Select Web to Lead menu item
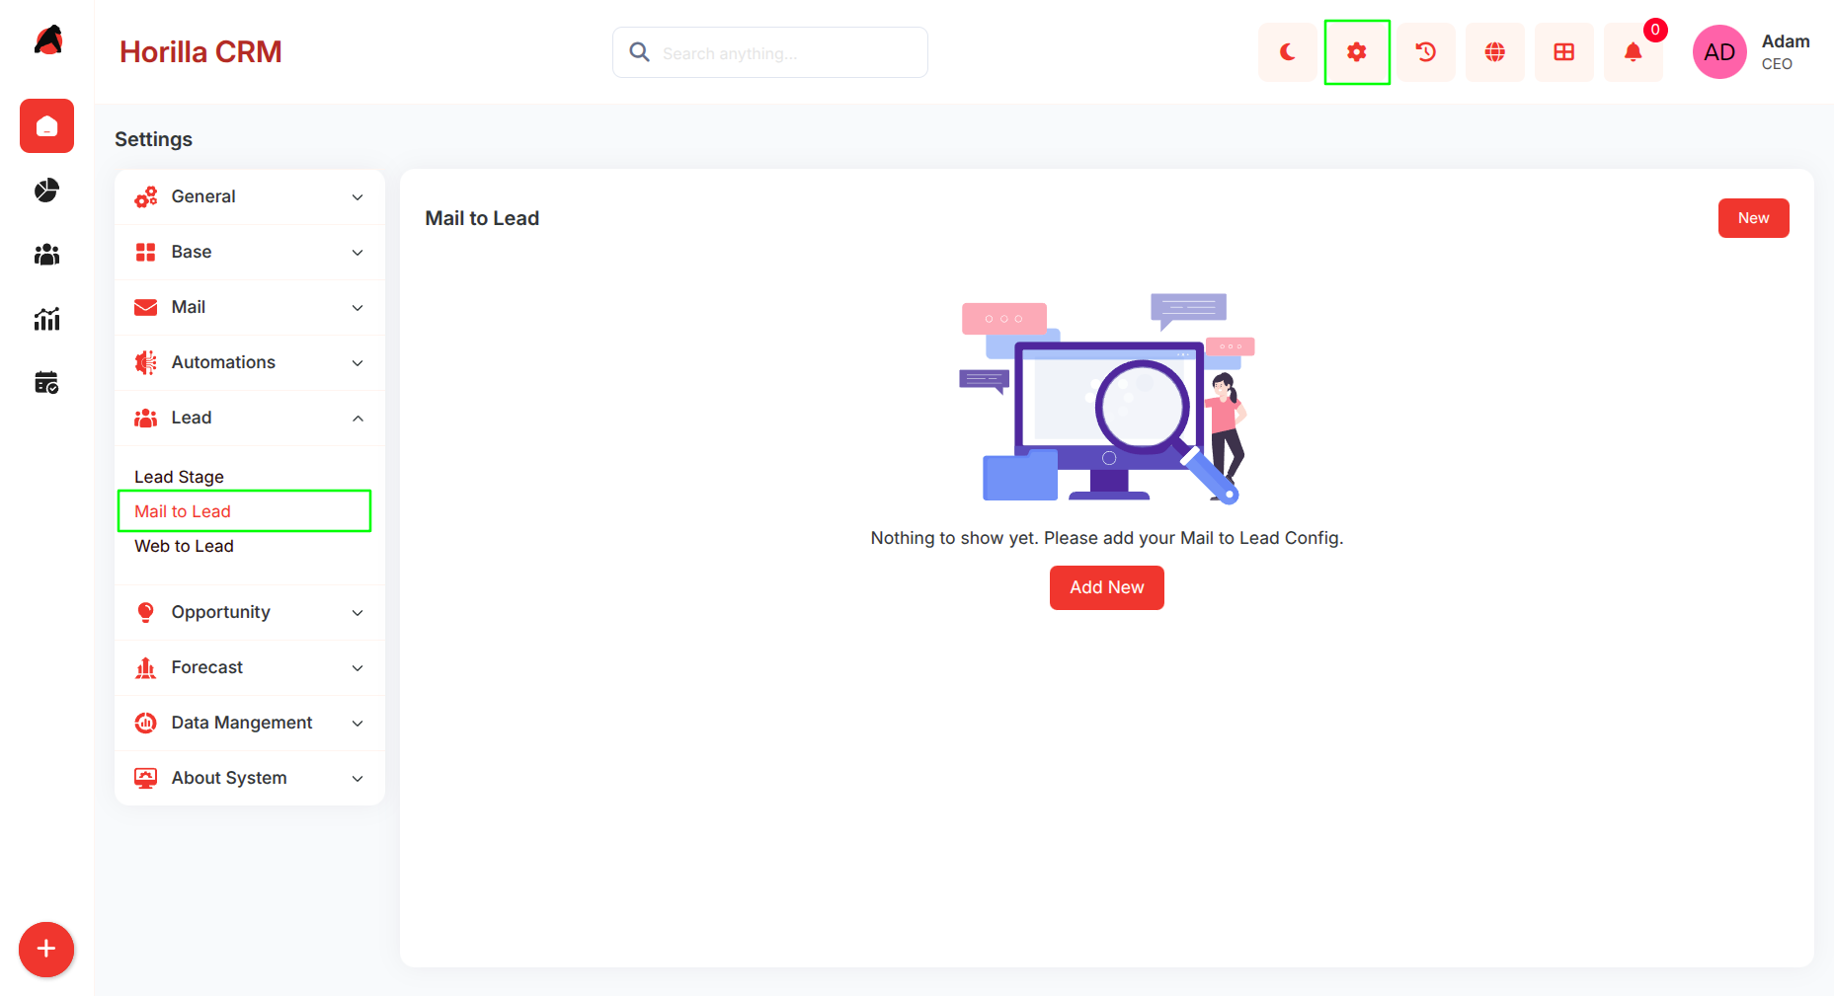The image size is (1834, 996). (x=184, y=546)
